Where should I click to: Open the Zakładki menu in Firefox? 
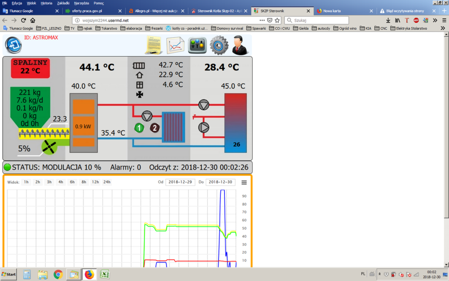[63, 3]
